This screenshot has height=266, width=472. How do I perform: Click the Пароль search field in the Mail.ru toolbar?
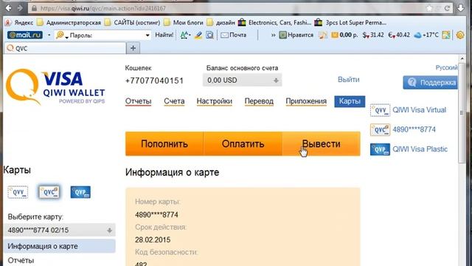(103, 35)
